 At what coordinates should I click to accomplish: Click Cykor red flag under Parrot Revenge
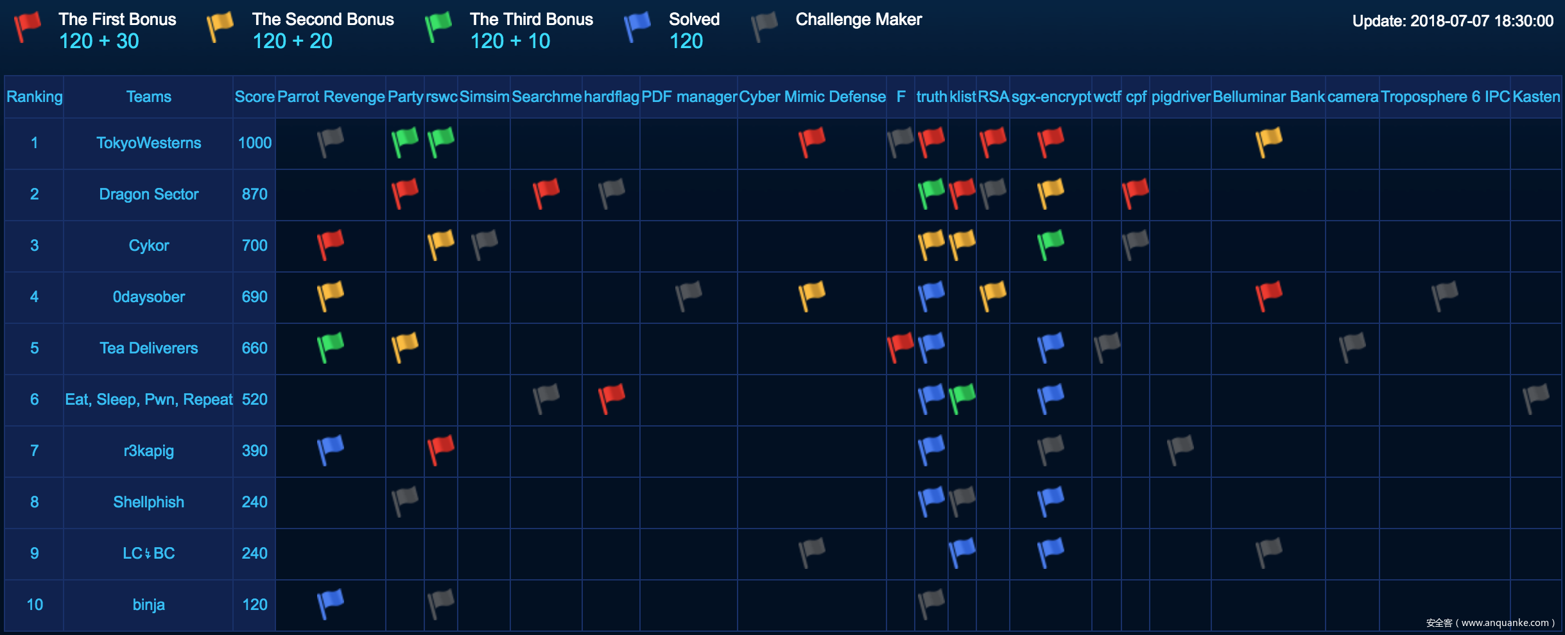331,245
